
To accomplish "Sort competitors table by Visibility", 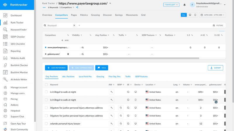I will pos(90,35).
